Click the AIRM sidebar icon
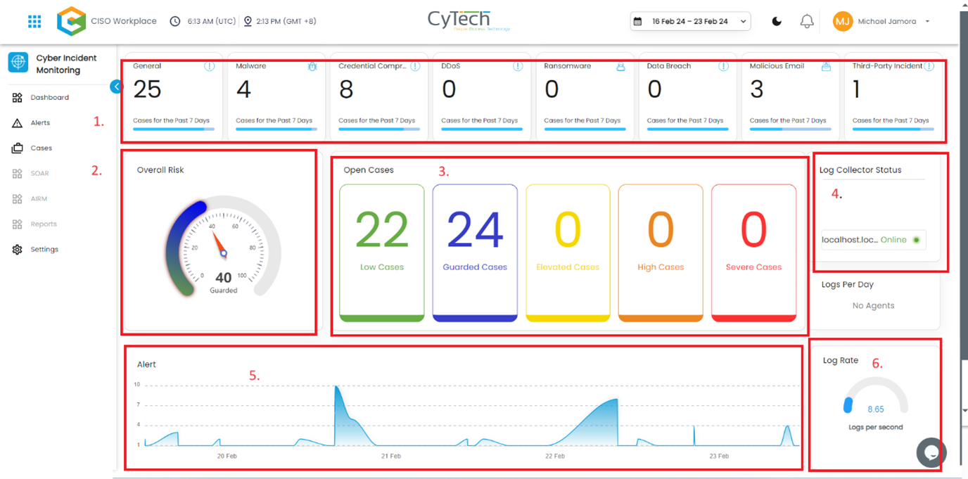The width and height of the screenshot is (968, 479). [18, 199]
